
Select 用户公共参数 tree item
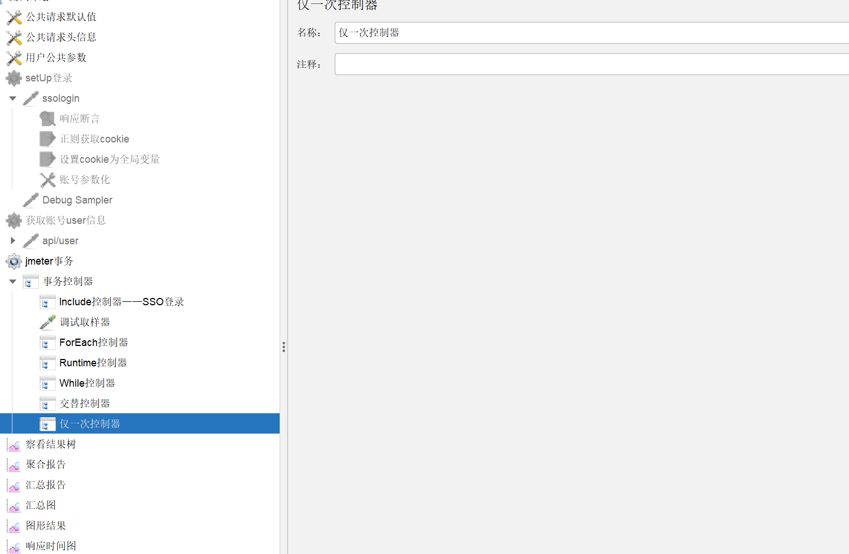click(56, 58)
